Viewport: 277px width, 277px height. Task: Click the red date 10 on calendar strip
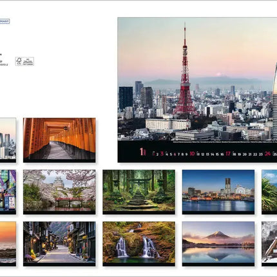click(192, 153)
